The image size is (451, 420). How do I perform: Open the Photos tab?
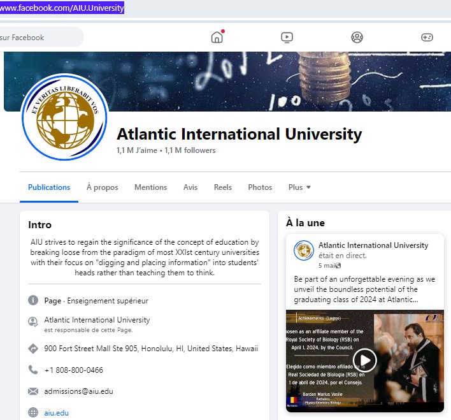(260, 187)
